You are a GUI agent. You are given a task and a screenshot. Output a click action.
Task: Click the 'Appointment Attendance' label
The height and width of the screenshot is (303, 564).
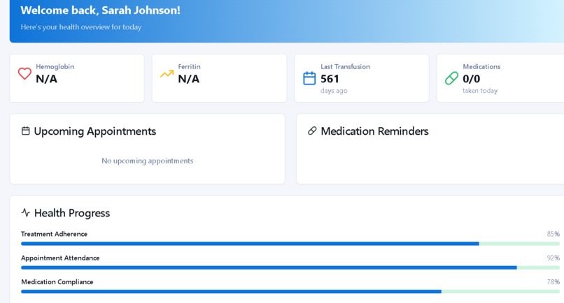pos(60,258)
